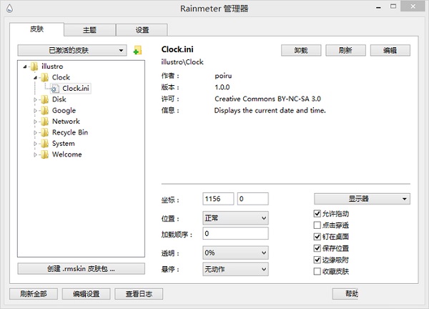This screenshot has height=309, width=429.
Task: Click the Clock folder icon
Action: coord(44,77)
